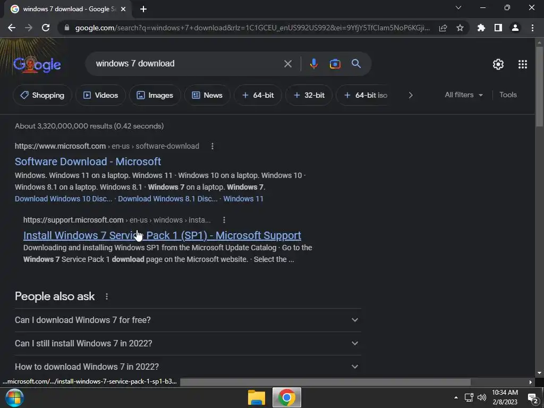Click the Google doodle logo
The height and width of the screenshot is (408, 544).
[x=37, y=64]
